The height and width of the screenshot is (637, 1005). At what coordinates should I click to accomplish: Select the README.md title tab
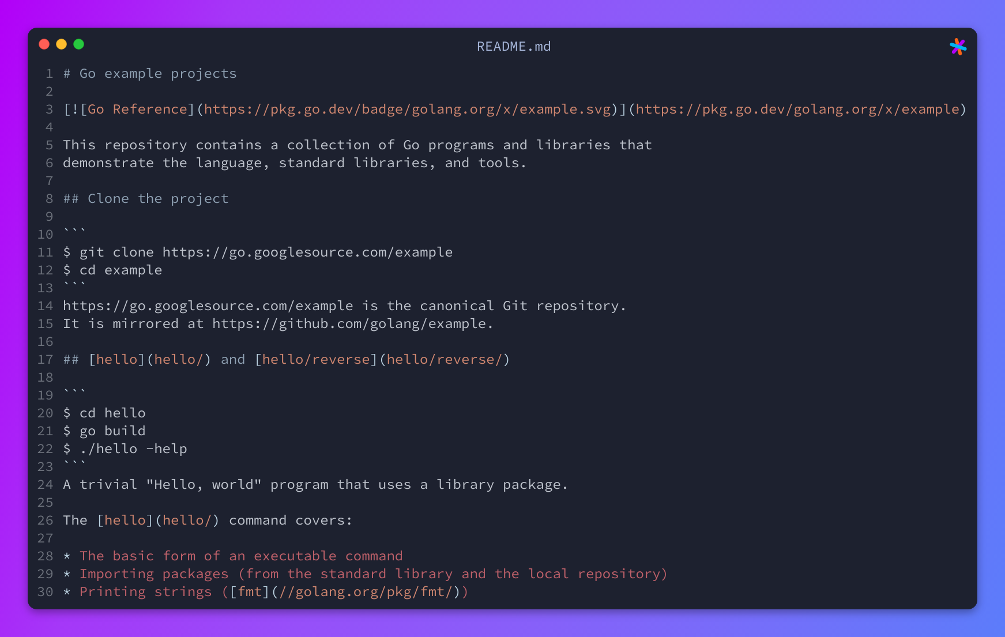click(x=513, y=46)
